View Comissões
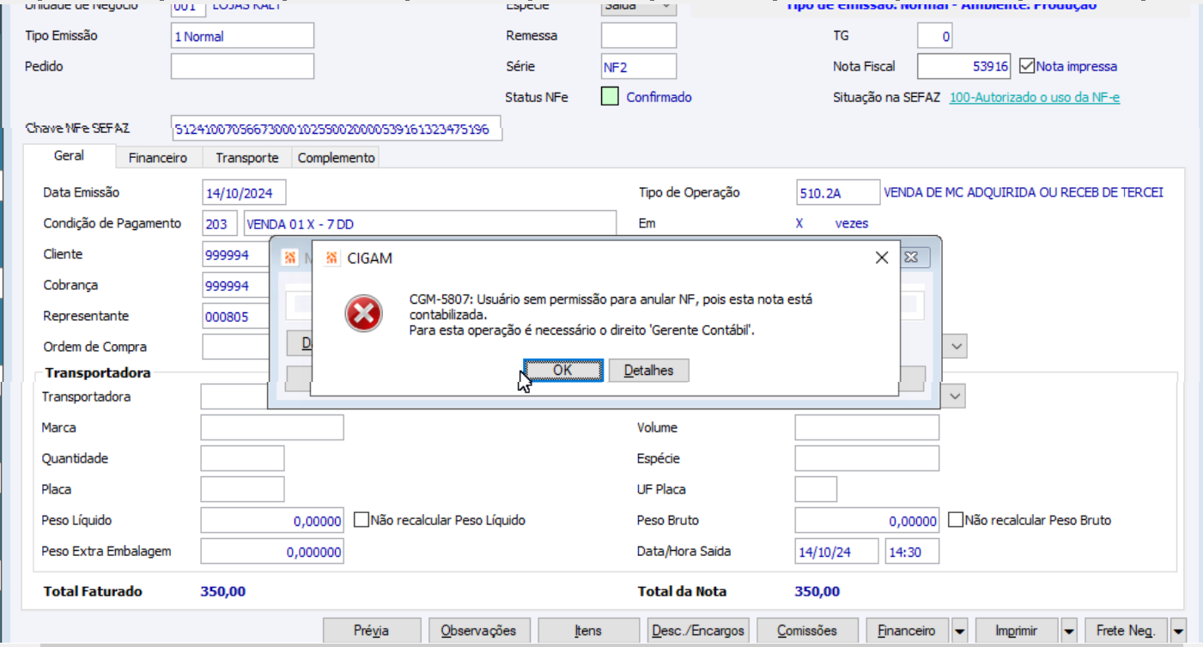 [x=807, y=631]
